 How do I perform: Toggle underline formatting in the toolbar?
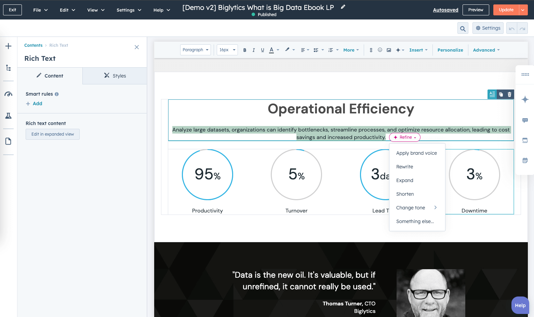click(x=262, y=50)
